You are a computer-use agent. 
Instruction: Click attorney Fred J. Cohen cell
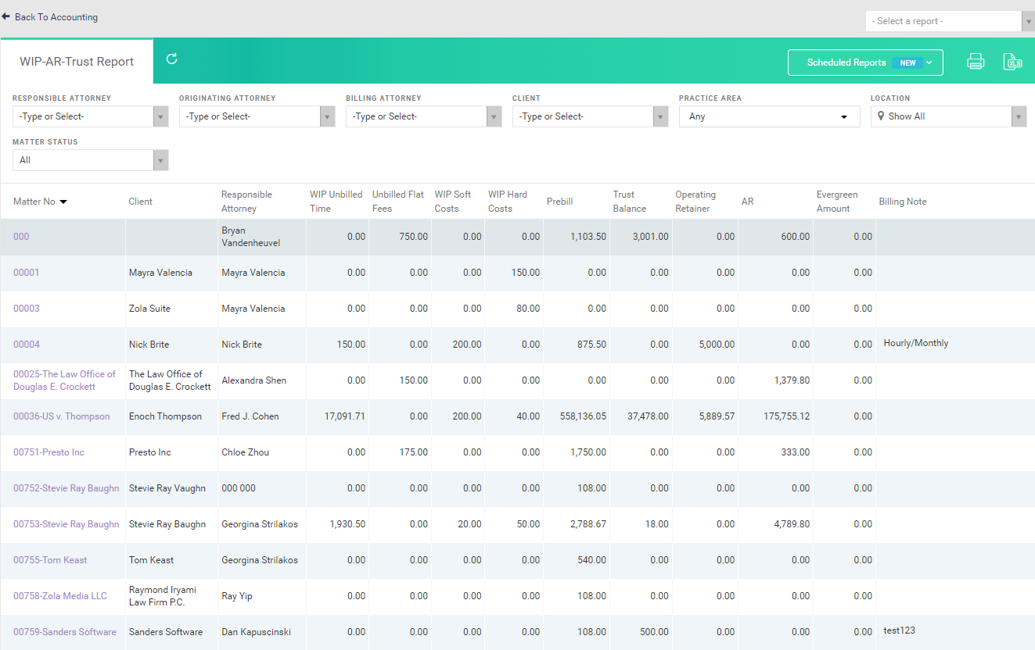click(x=250, y=416)
